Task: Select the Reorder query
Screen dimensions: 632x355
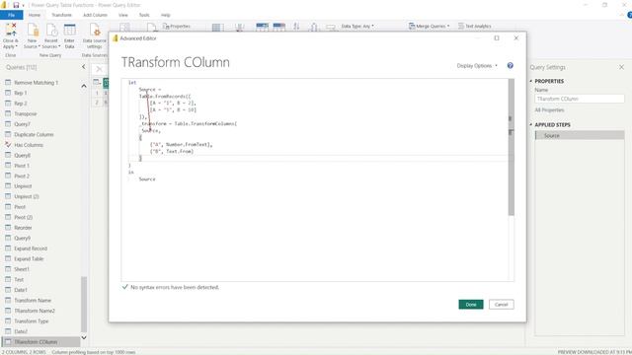Action: pyautogui.click(x=23, y=228)
